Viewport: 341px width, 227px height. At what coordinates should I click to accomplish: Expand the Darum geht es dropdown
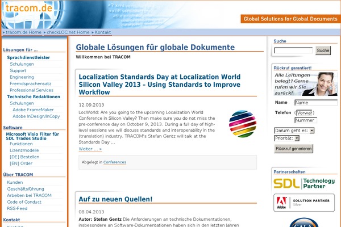[x=294, y=131]
